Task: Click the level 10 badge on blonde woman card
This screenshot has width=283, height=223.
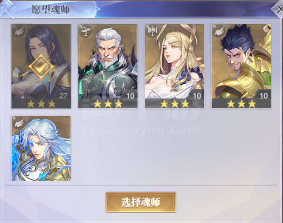Action: pos(197,96)
